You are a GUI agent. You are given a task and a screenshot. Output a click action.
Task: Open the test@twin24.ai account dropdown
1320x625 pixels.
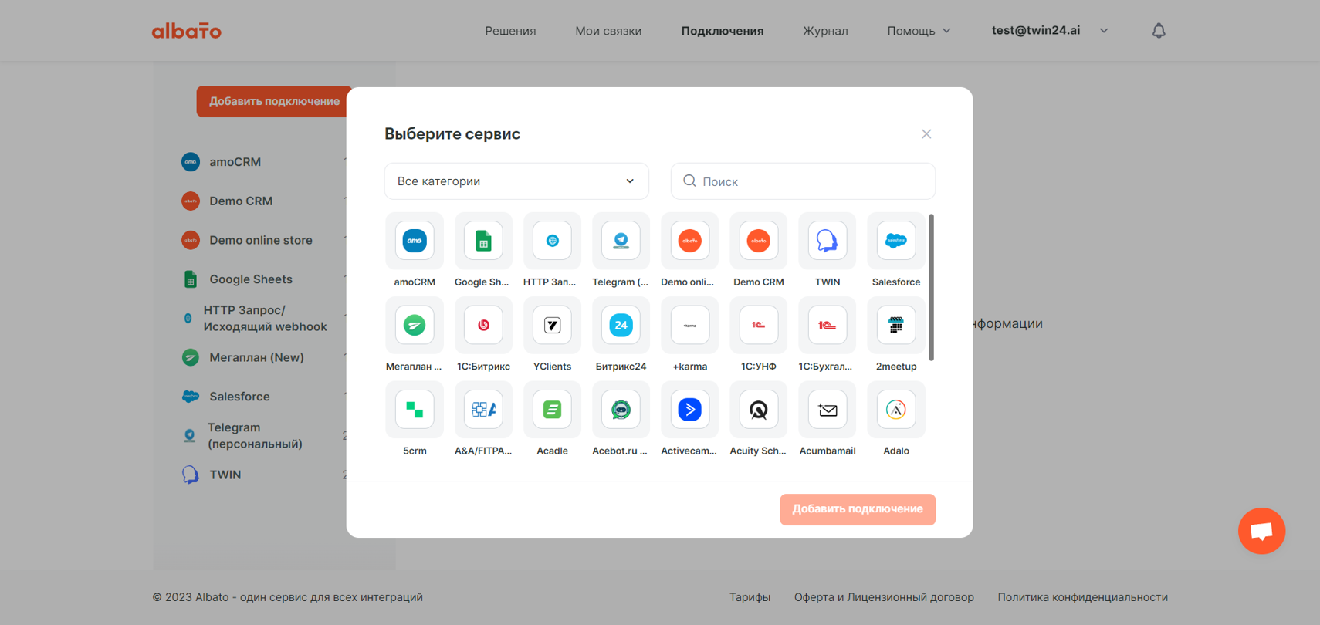[x=1050, y=31]
